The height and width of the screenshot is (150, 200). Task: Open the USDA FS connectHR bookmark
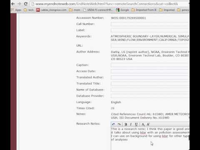click(98, 10)
